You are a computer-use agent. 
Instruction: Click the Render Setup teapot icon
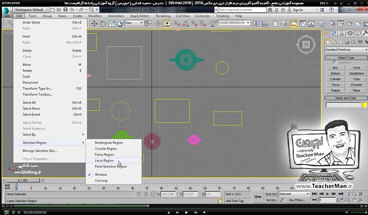tap(332, 24)
